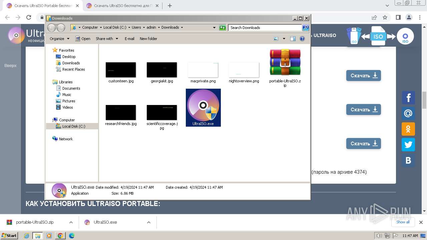Click E-mail in Explorer toolbar

click(129, 39)
